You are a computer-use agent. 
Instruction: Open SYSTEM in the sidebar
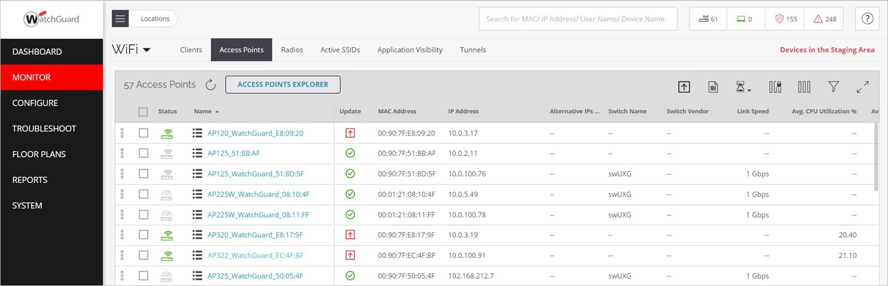click(52, 205)
